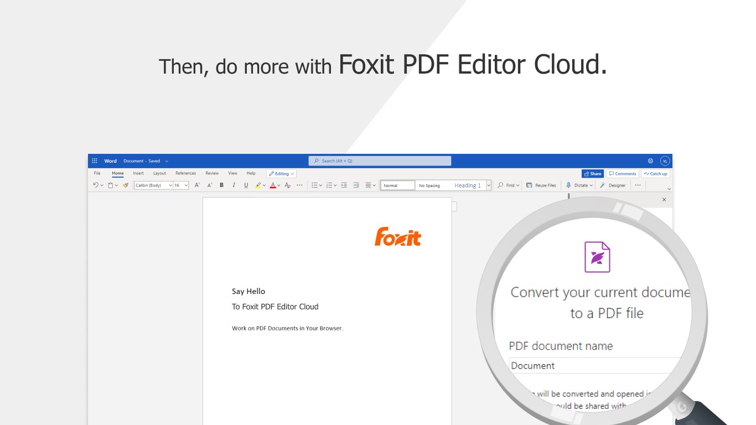This screenshot has height=425, width=756.
Task: Click Shrink Font icon
Action: click(209, 185)
